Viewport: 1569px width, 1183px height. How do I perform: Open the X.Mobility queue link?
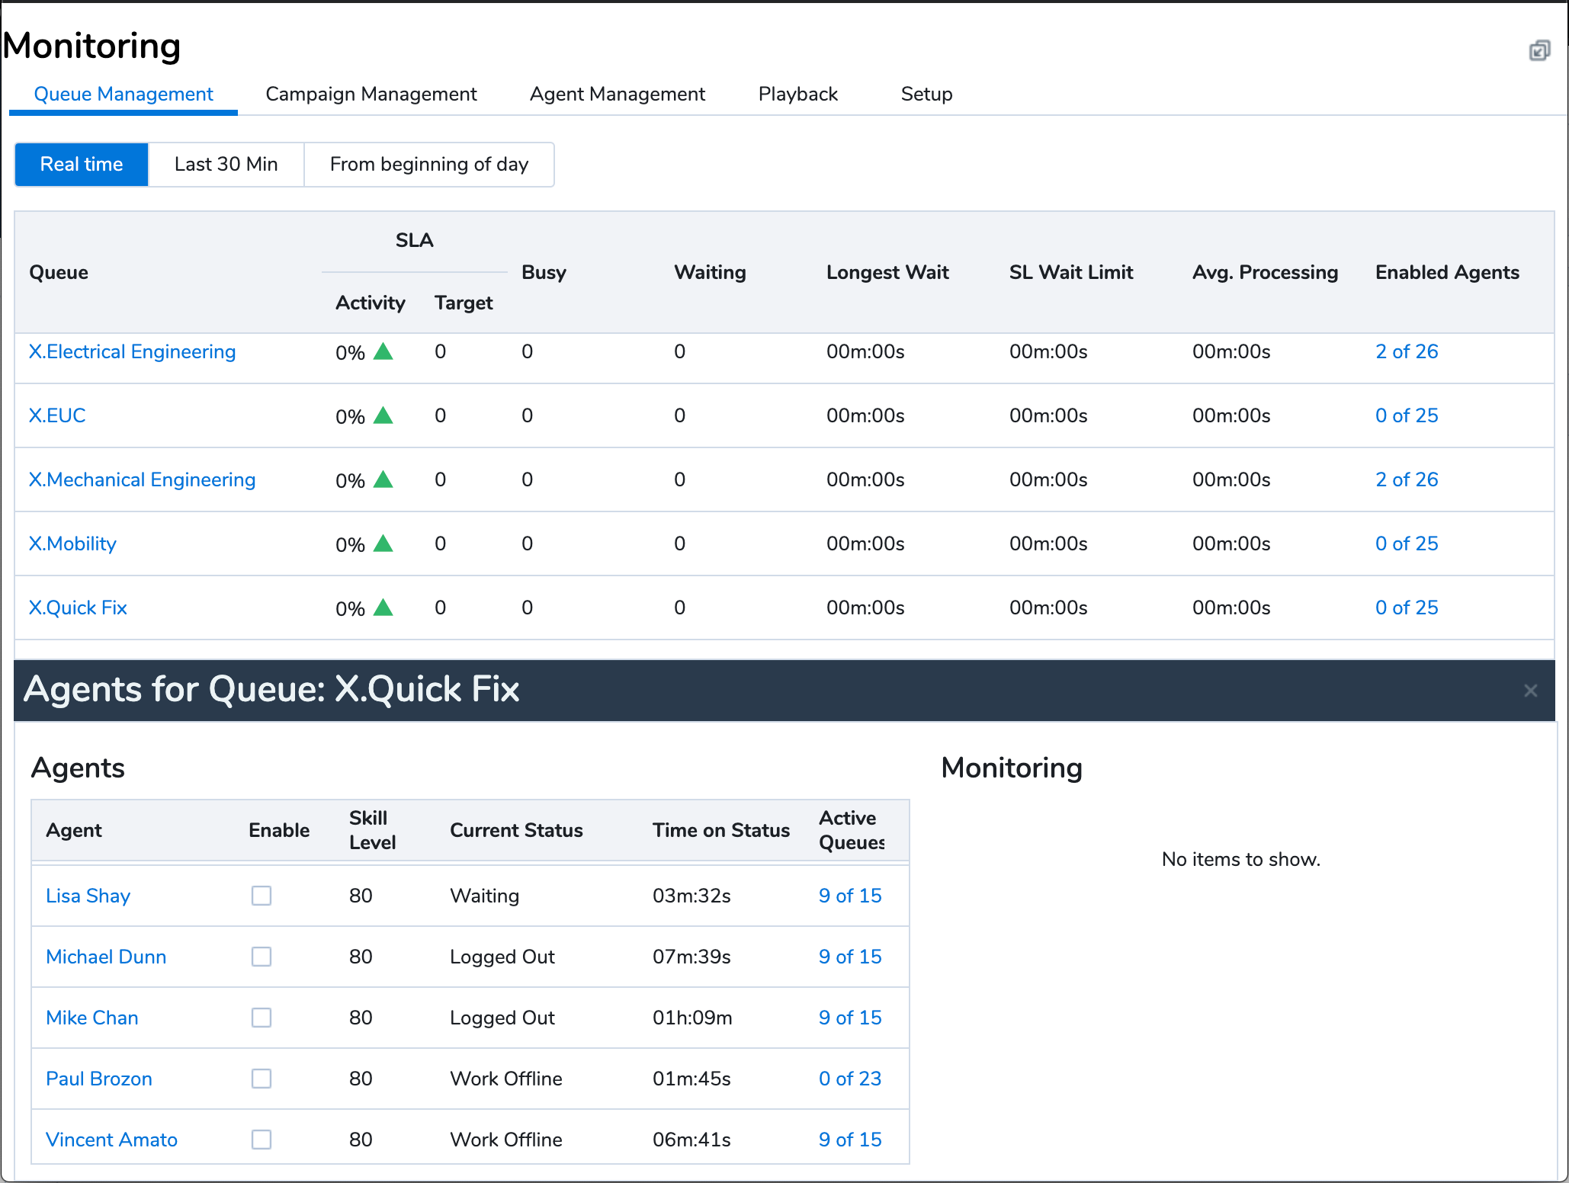(x=72, y=543)
